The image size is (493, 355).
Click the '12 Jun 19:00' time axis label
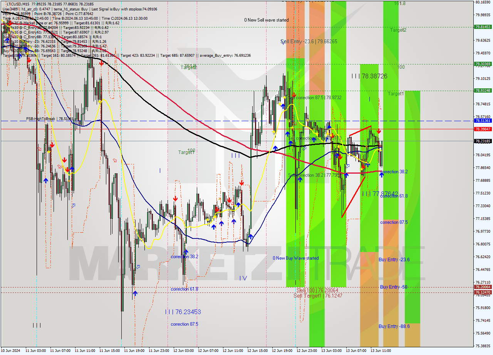click(282, 351)
